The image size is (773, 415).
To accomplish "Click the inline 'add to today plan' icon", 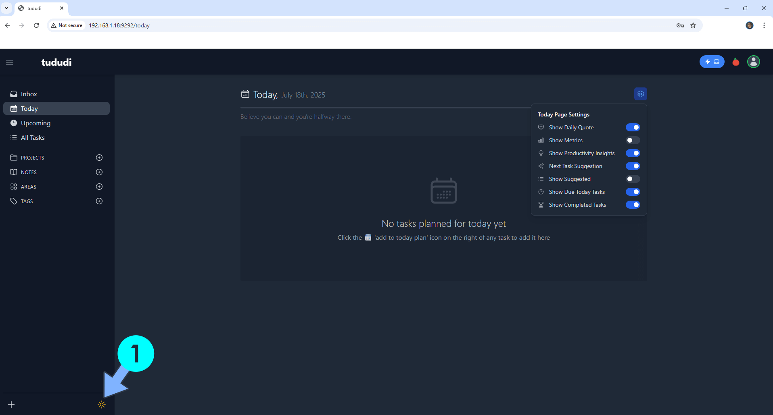I will point(368,237).
